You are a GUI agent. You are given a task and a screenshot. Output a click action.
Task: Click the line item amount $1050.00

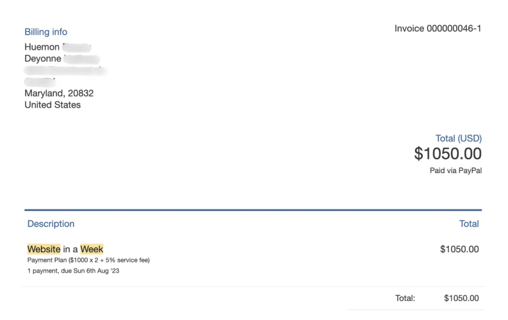[x=459, y=249]
